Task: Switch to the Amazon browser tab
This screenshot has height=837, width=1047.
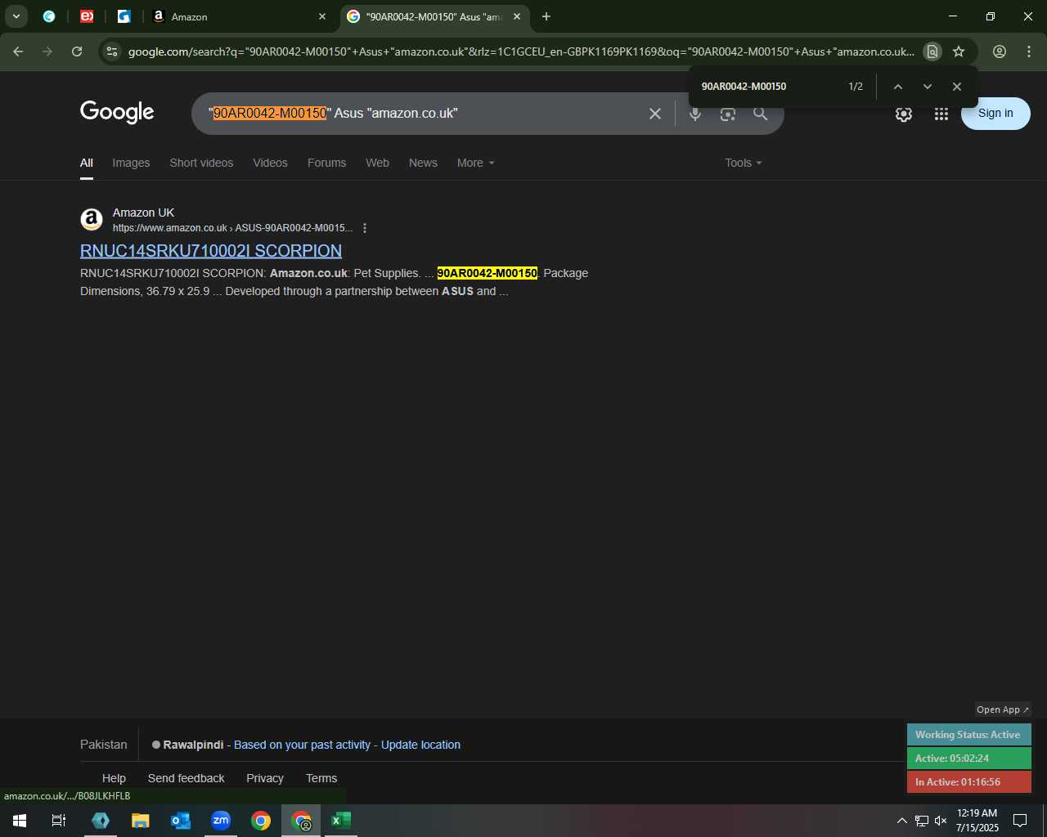Action: (x=237, y=16)
